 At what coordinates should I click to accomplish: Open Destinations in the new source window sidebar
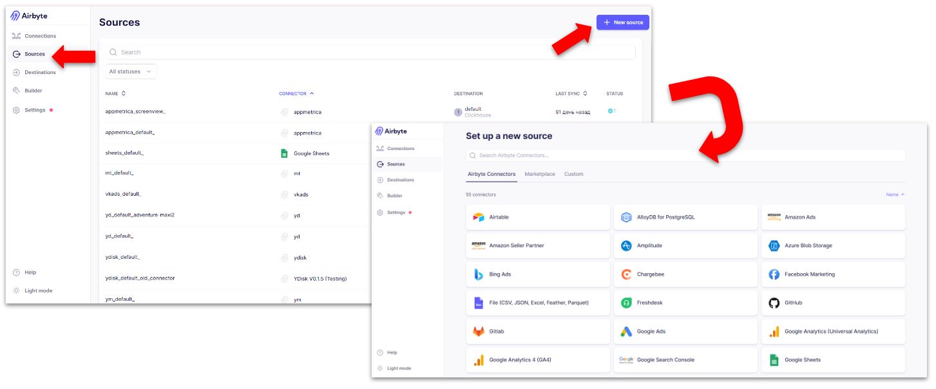click(396, 180)
